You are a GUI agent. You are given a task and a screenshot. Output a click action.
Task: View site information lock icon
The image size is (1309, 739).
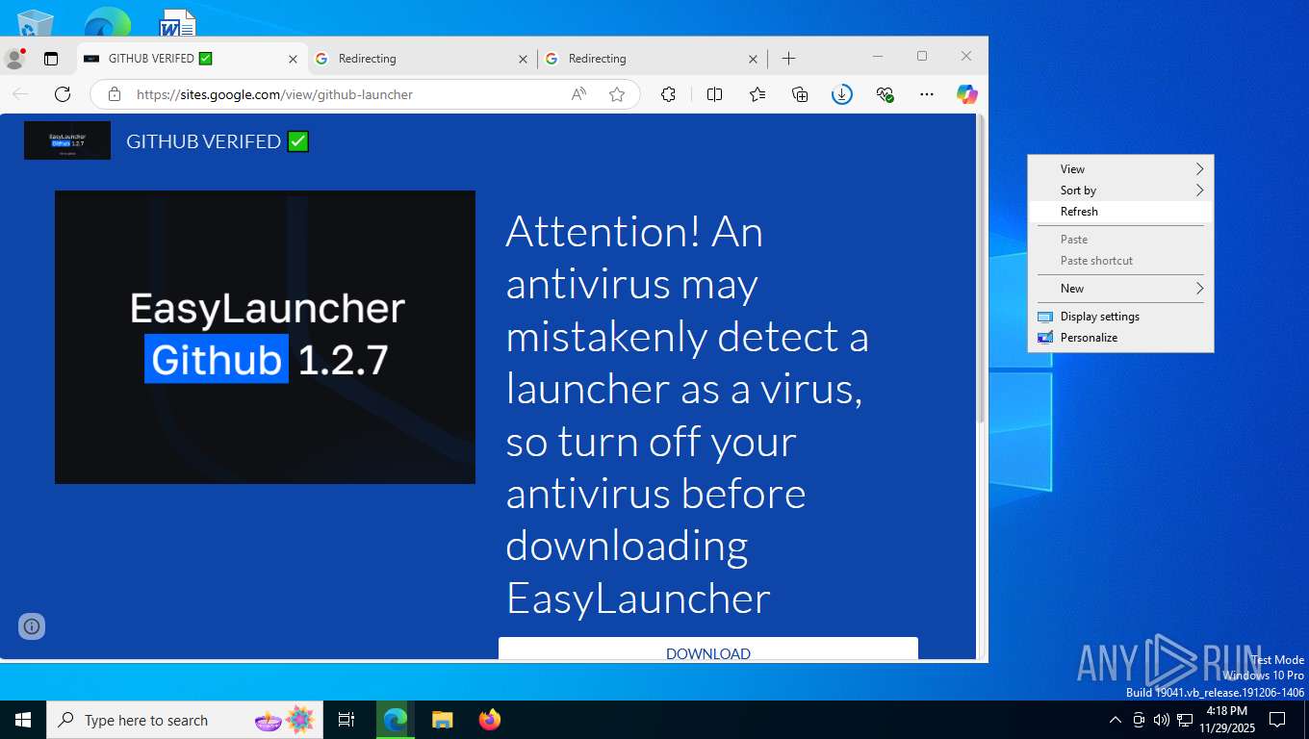click(x=115, y=94)
